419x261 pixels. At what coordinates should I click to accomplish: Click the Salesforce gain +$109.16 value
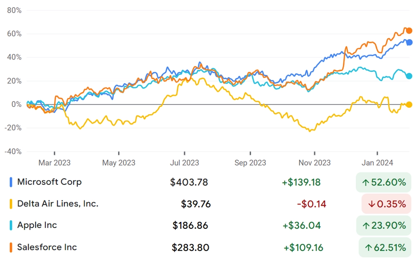point(303,248)
